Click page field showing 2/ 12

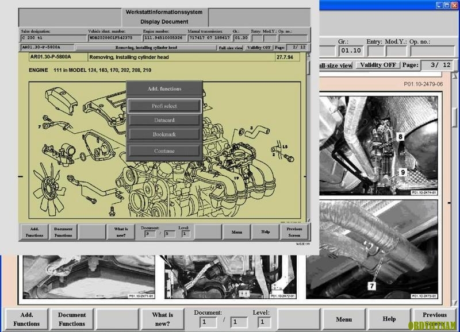[297, 47]
